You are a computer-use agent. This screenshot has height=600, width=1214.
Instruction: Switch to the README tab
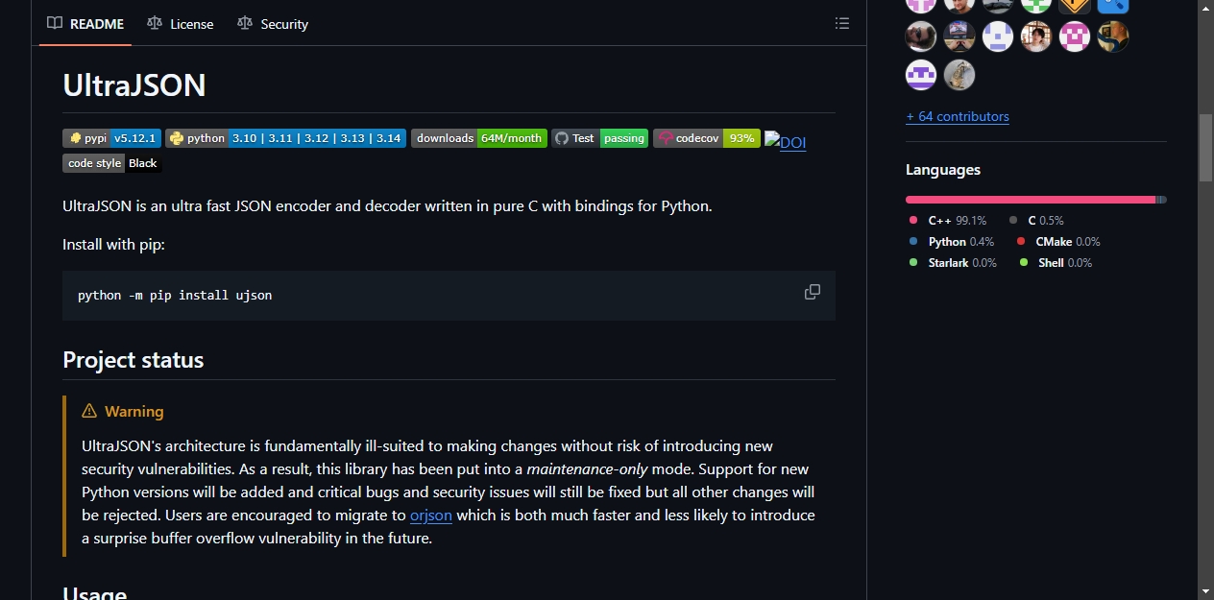[85, 23]
